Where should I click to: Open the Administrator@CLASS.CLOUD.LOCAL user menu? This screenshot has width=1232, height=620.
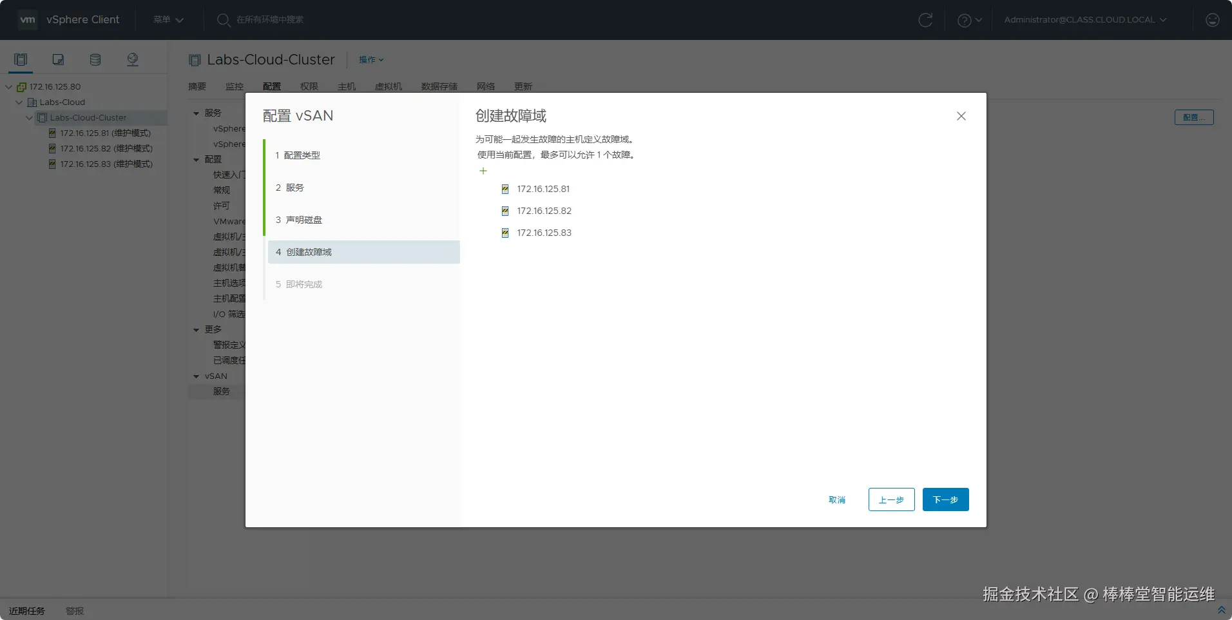coord(1086,20)
